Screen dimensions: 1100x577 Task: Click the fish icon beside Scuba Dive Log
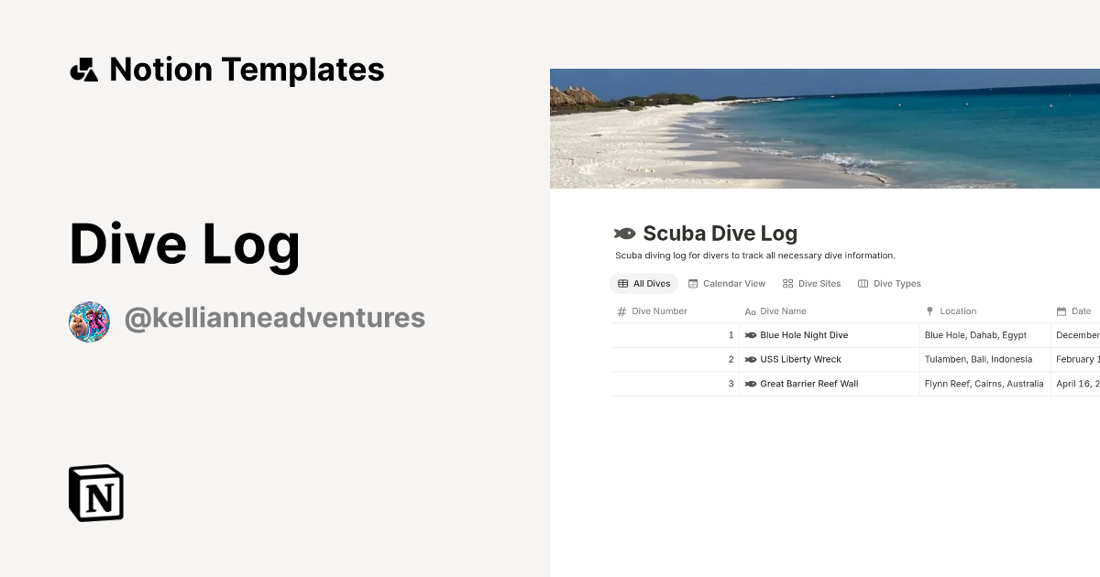pyautogui.click(x=625, y=233)
